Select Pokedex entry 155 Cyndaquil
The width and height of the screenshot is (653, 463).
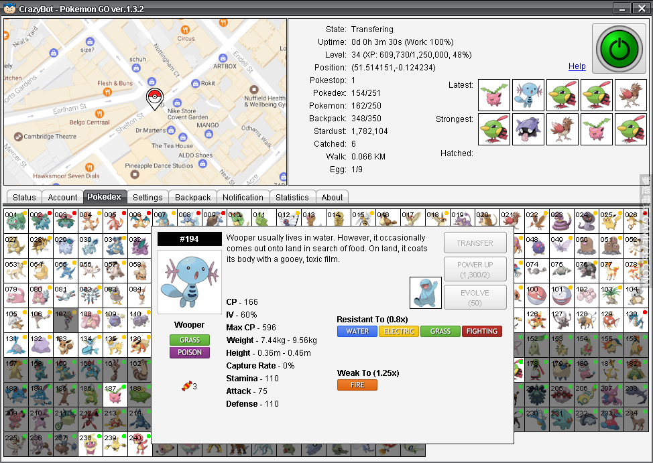click(x=611, y=345)
